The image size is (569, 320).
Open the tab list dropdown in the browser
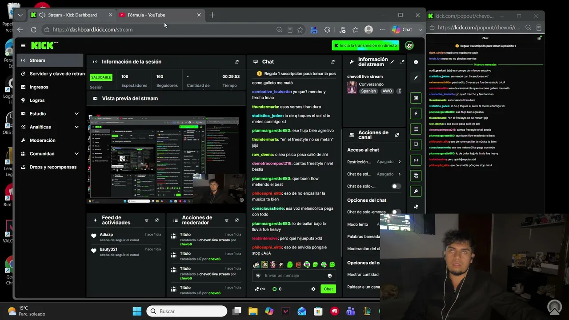click(20, 15)
